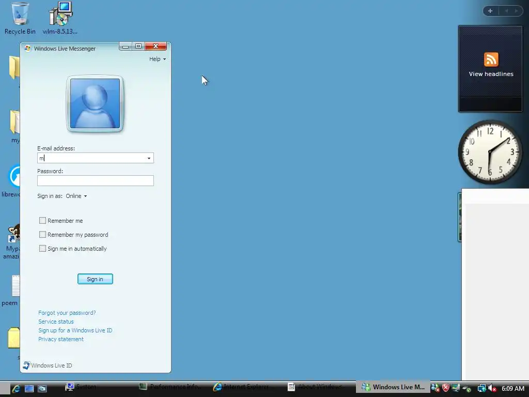
Task: Open the Recycle Bin desktop icon
Action: tap(20, 19)
